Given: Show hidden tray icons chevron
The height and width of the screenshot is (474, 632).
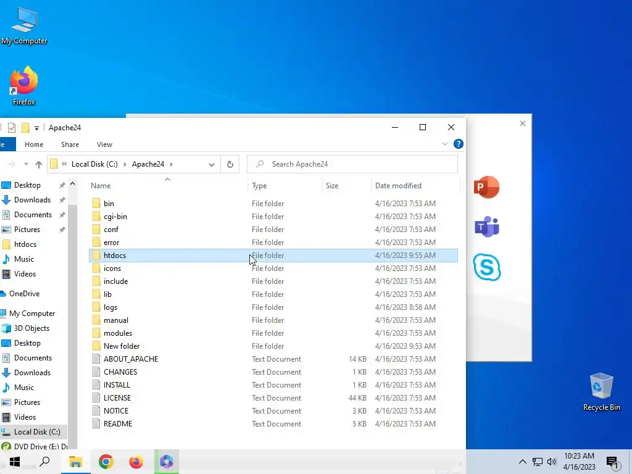Looking at the screenshot, I should coord(522,462).
